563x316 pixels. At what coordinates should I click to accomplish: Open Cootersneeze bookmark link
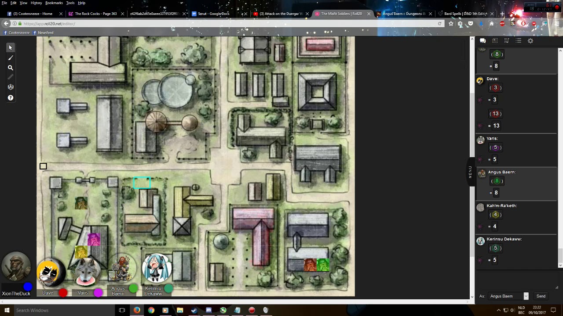pos(16,32)
